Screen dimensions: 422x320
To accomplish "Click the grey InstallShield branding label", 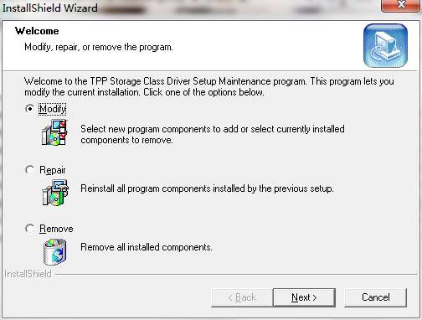I will pos(28,274).
